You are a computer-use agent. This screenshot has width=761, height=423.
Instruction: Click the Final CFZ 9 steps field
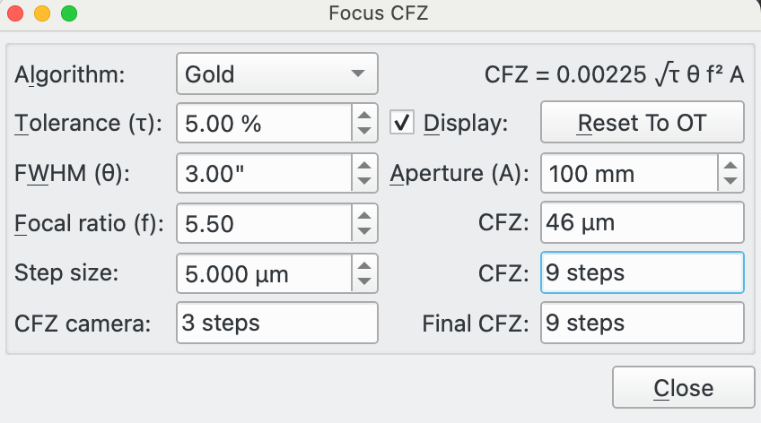(642, 323)
